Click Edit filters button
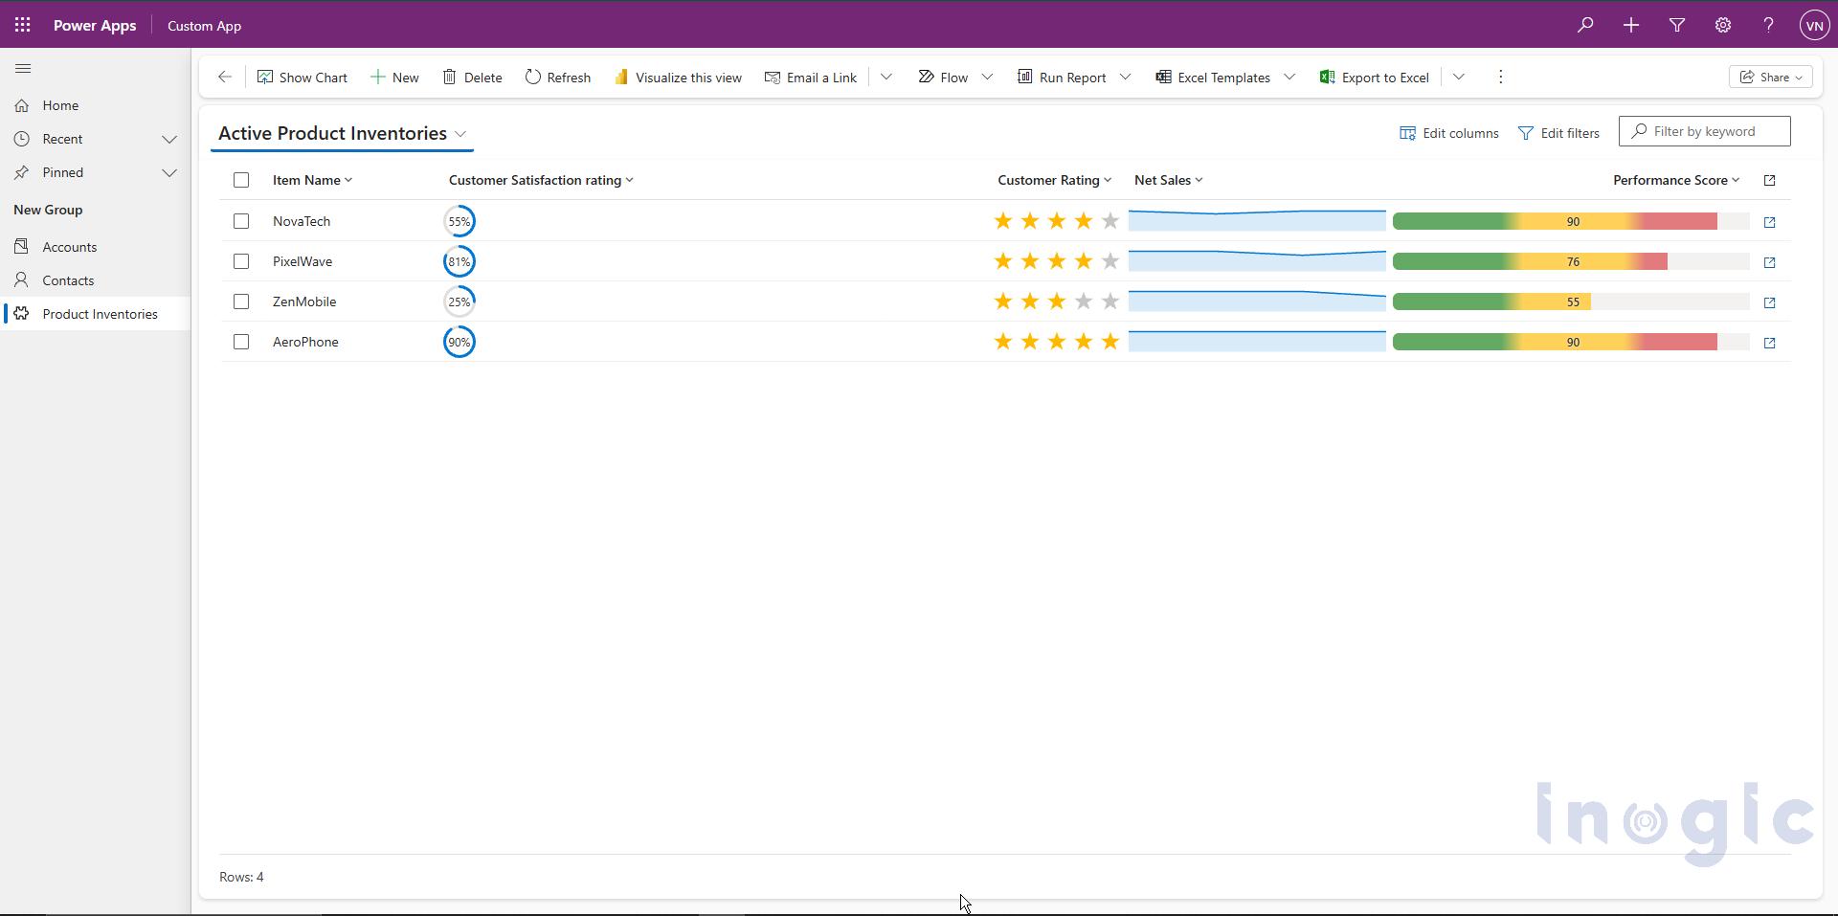Viewport: 1838px width, 916px height. tap(1558, 133)
